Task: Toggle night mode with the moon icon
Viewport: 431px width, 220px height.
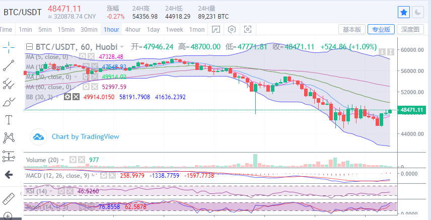Action: pos(418,12)
